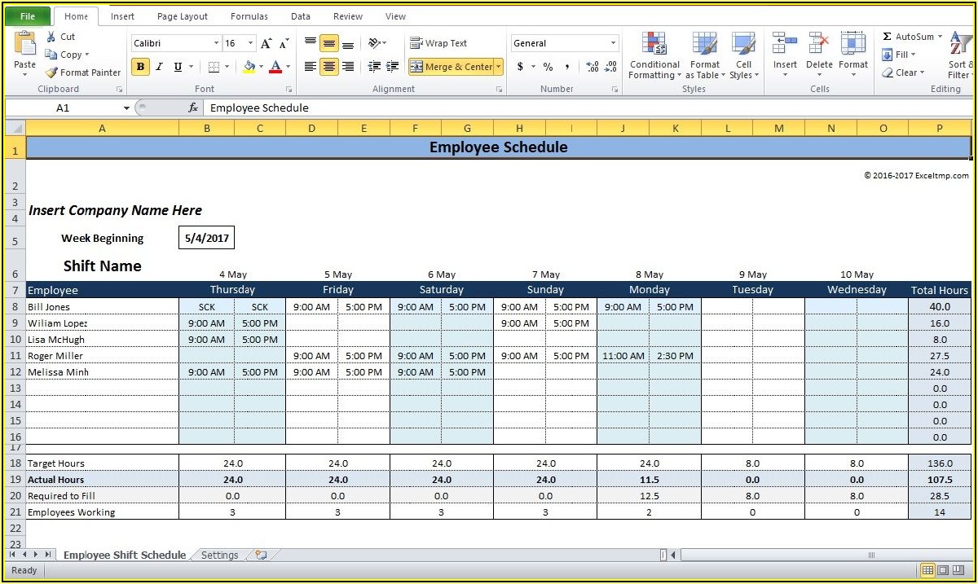The height and width of the screenshot is (584, 978).
Task: Switch to the Page Layout tab
Action: pyautogui.click(x=182, y=16)
